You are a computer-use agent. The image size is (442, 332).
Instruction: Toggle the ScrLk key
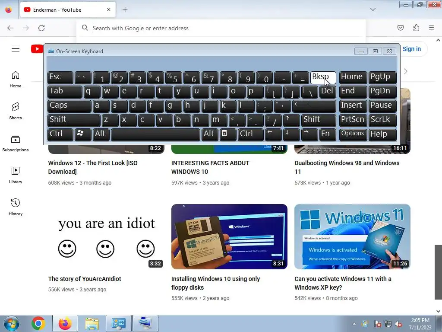coord(382,120)
